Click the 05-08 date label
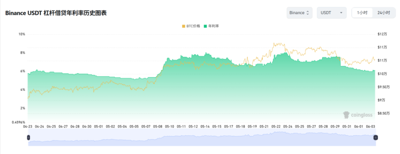Viewport: 400px width, 154px height. click(x=158, y=126)
